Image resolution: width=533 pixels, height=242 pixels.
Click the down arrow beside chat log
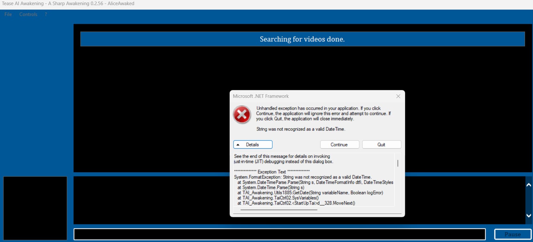pyautogui.click(x=529, y=215)
